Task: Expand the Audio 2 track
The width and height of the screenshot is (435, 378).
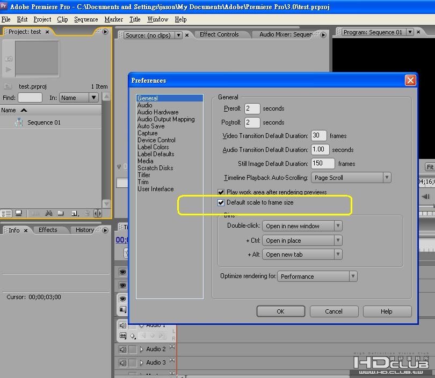Action: 141,349
